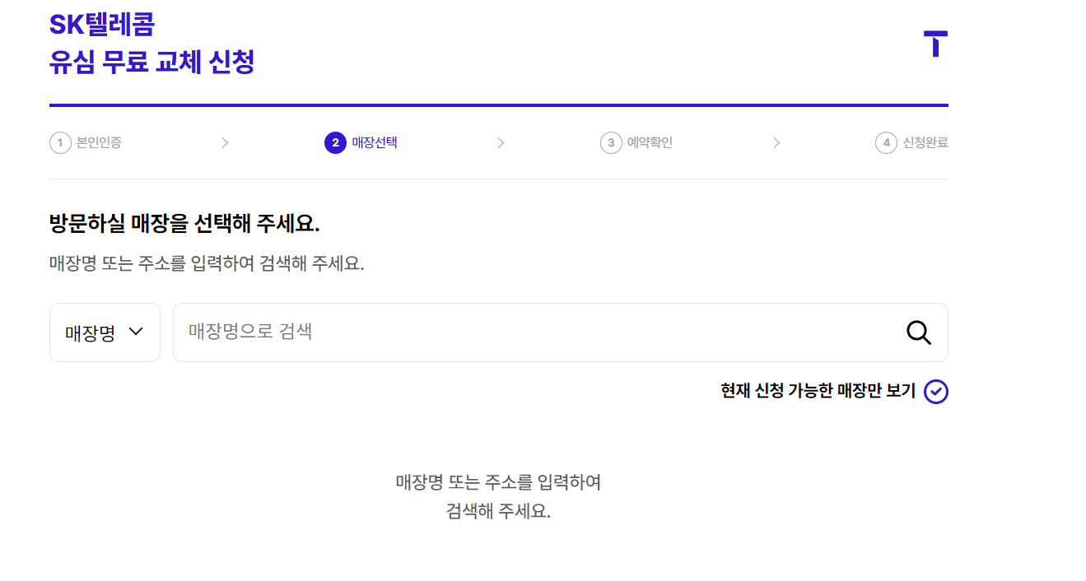Select step 3 예약확인
This screenshot has height=581, width=1086.
coord(636,143)
